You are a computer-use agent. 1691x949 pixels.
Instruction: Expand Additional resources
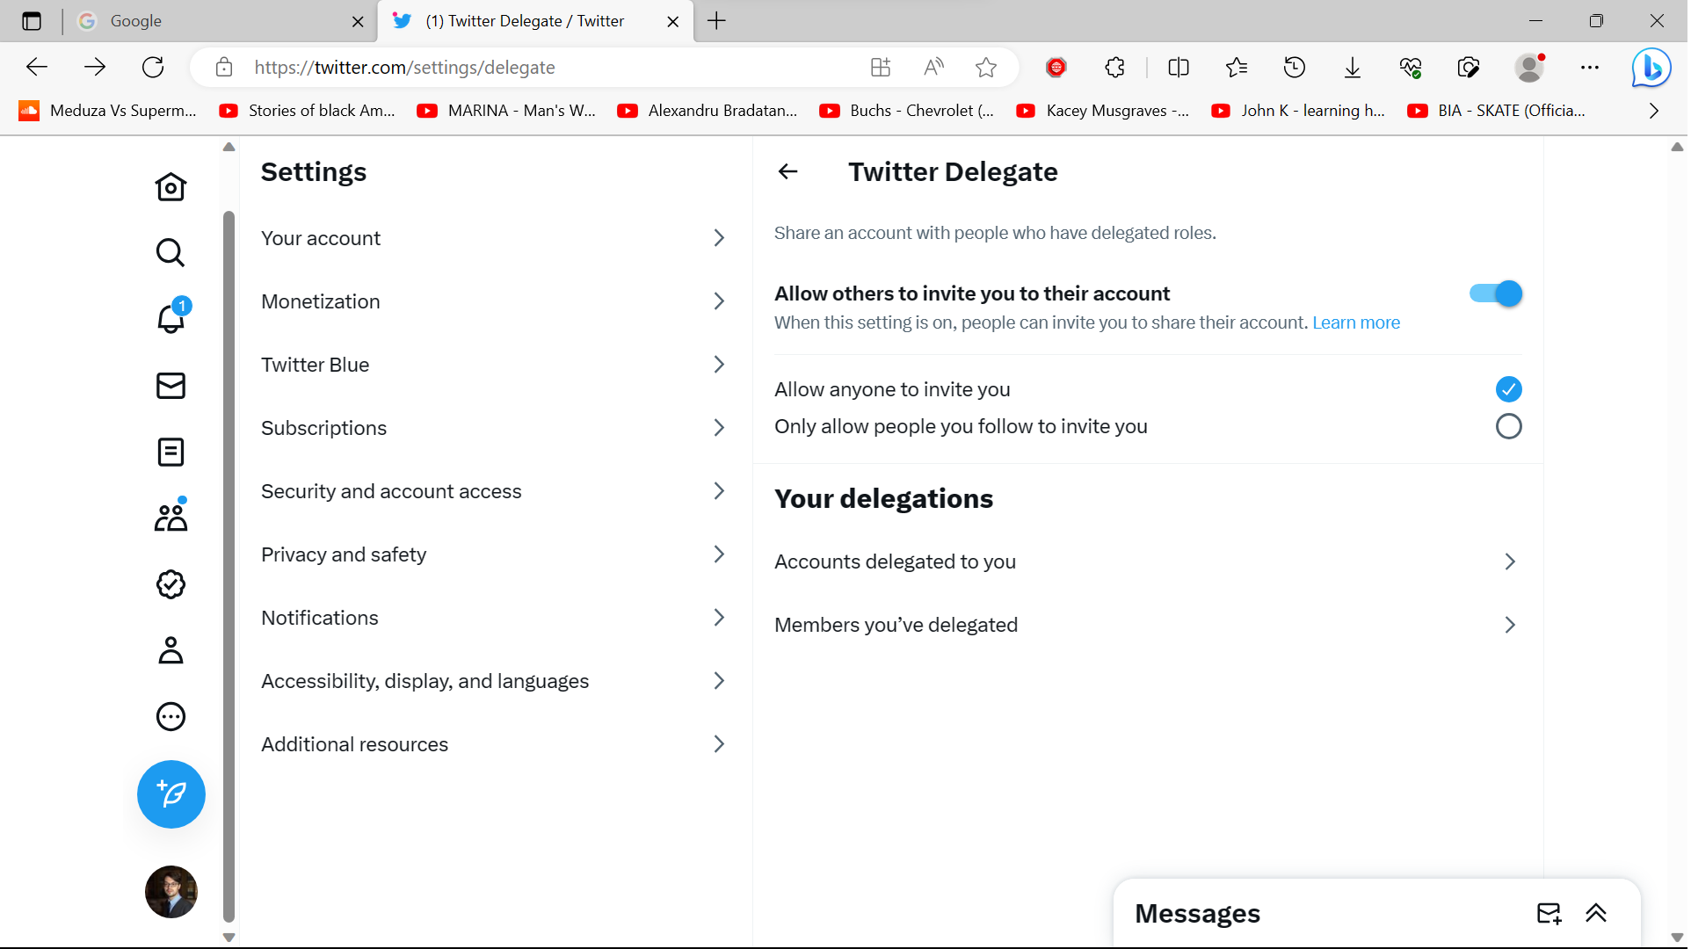pyautogui.click(x=495, y=744)
